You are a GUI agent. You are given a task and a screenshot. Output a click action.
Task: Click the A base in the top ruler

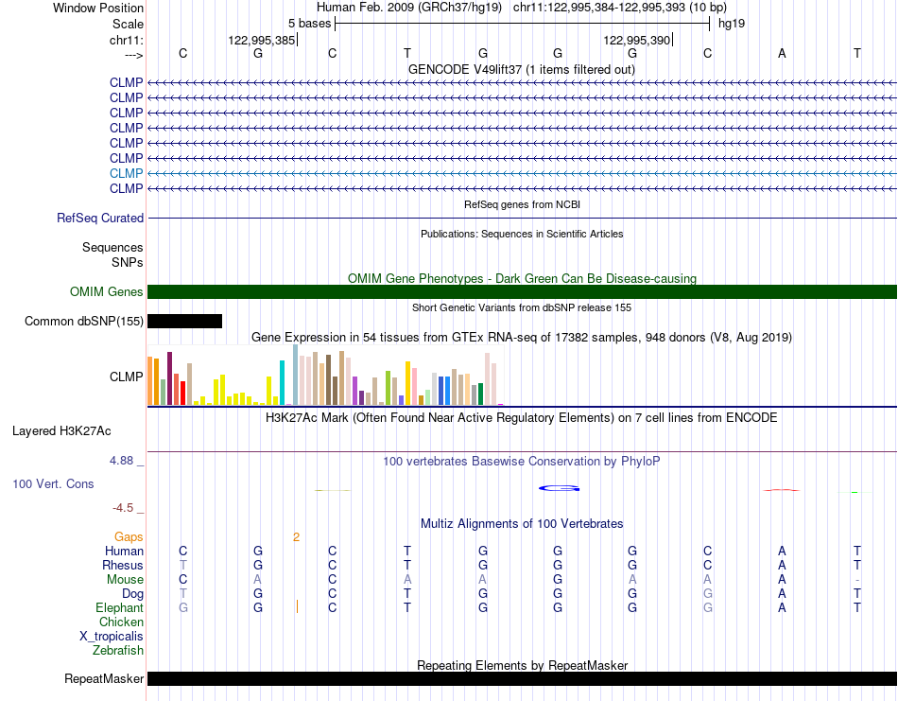coord(782,53)
